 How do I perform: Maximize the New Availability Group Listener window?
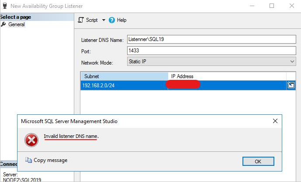tap(272, 6)
